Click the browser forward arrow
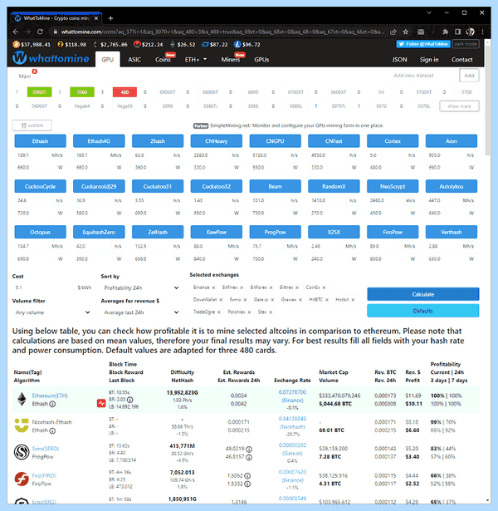 27,32
